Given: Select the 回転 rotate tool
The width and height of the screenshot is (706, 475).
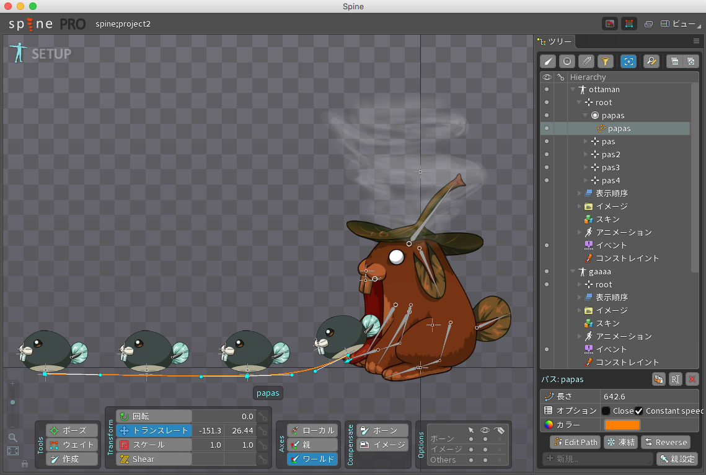Looking at the screenshot, I should 154,416.
